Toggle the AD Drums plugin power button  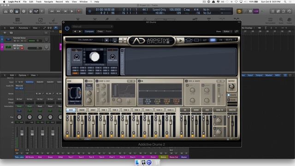click(67, 29)
